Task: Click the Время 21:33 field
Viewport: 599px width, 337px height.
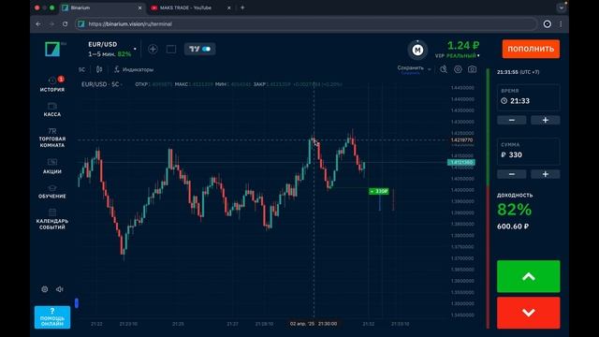Action: pyautogui.click(x=528, y=97)
